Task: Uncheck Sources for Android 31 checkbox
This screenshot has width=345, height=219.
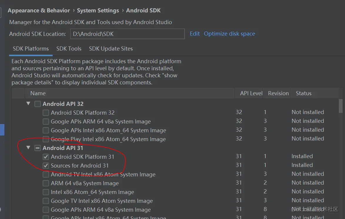Action: (46, 165)
